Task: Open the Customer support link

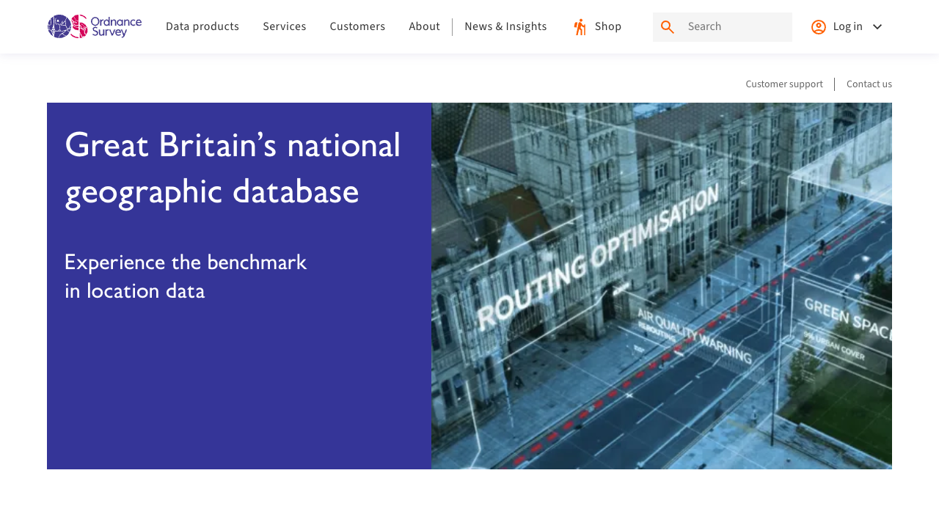Action: pos(784,84)
